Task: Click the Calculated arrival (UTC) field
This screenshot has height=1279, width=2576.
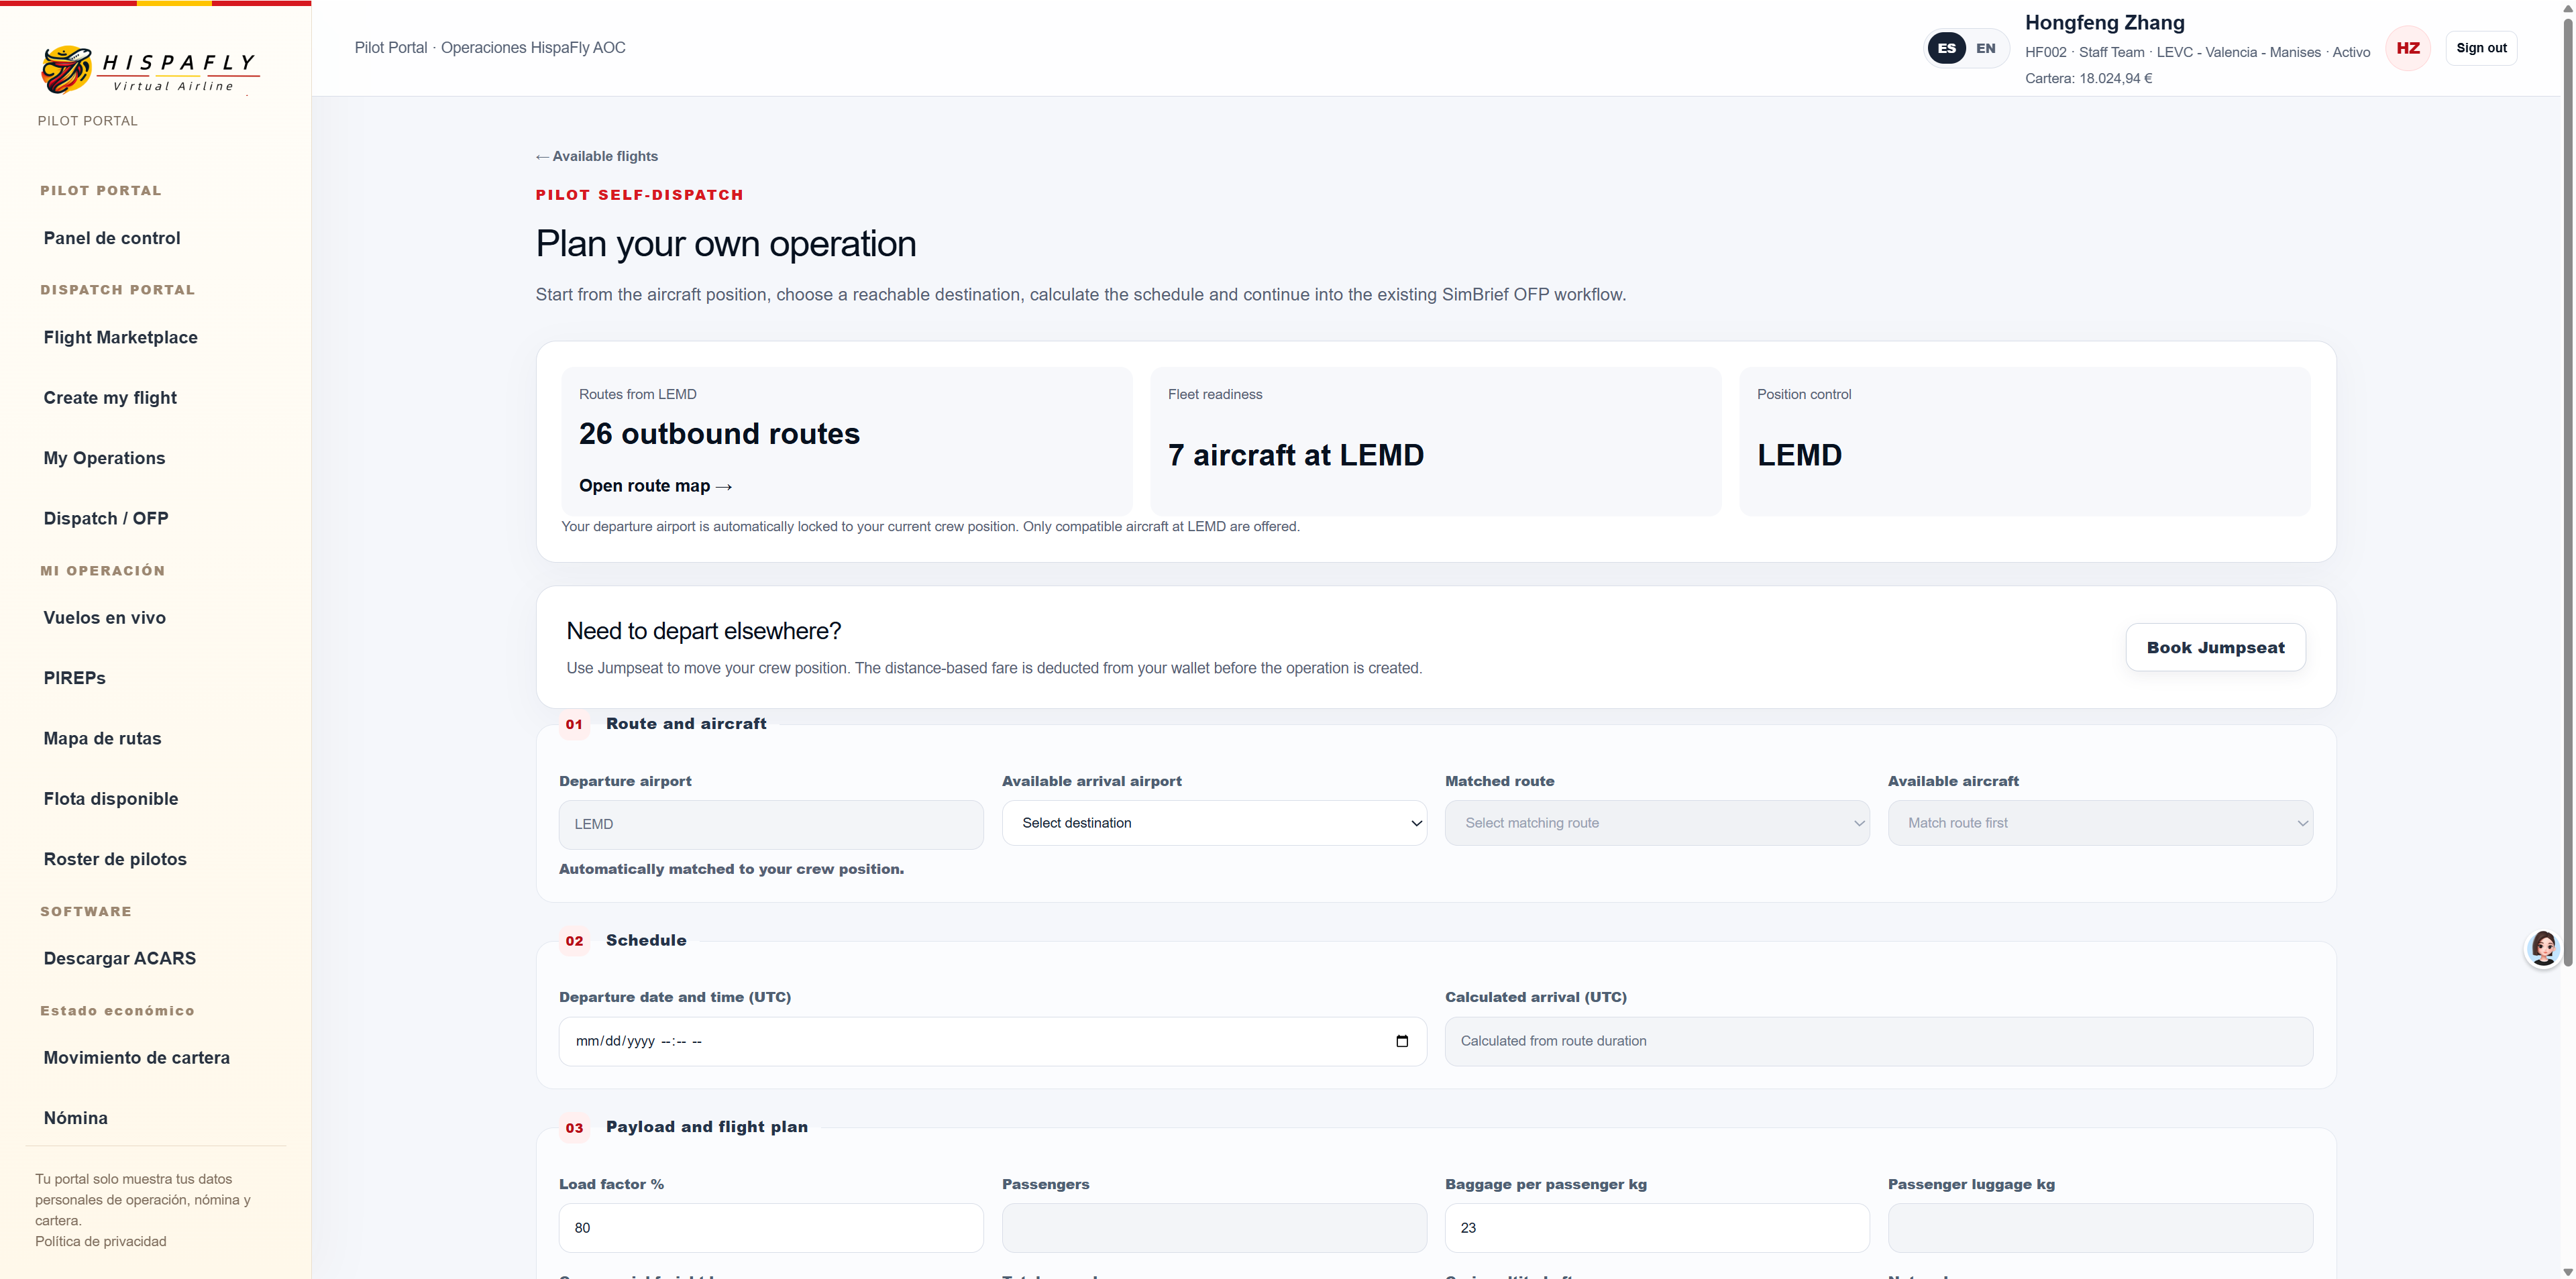Action: point(1879,1041)
